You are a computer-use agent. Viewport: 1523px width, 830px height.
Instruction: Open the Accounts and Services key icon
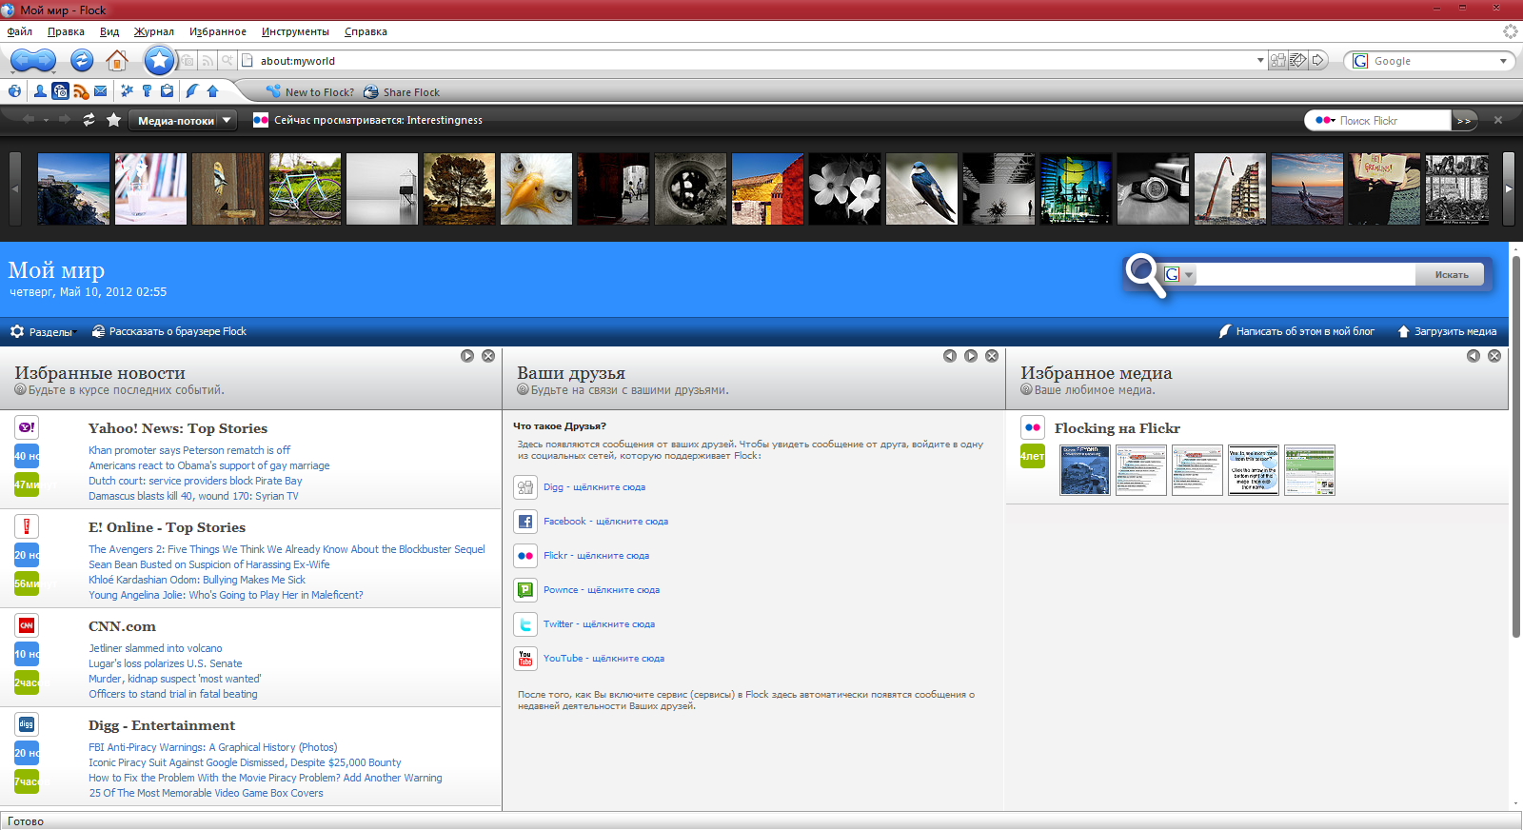coord(147,91)
